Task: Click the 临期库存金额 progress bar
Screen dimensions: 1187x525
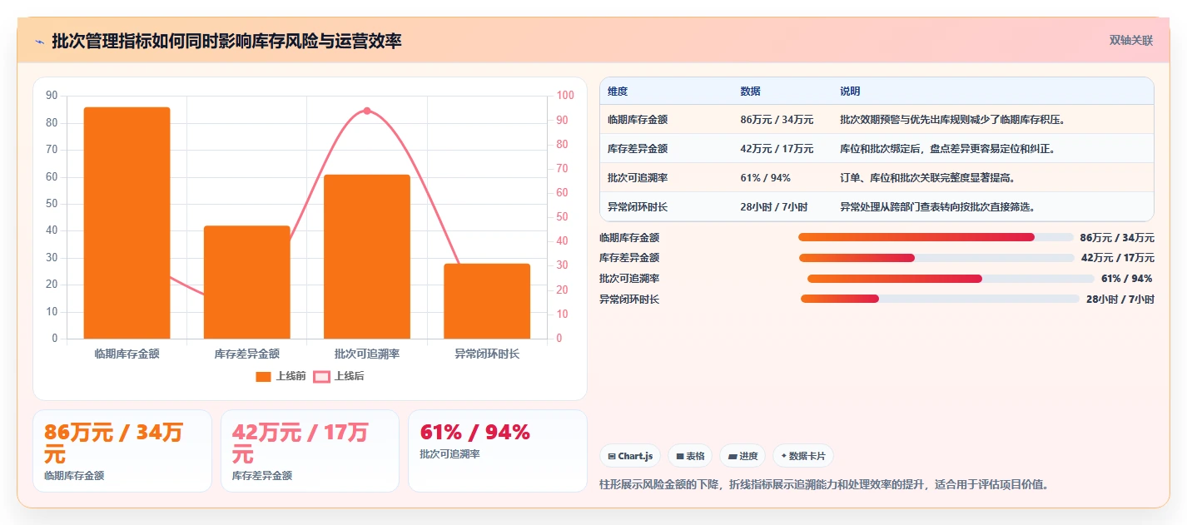Action: click(x=936, y=237)
